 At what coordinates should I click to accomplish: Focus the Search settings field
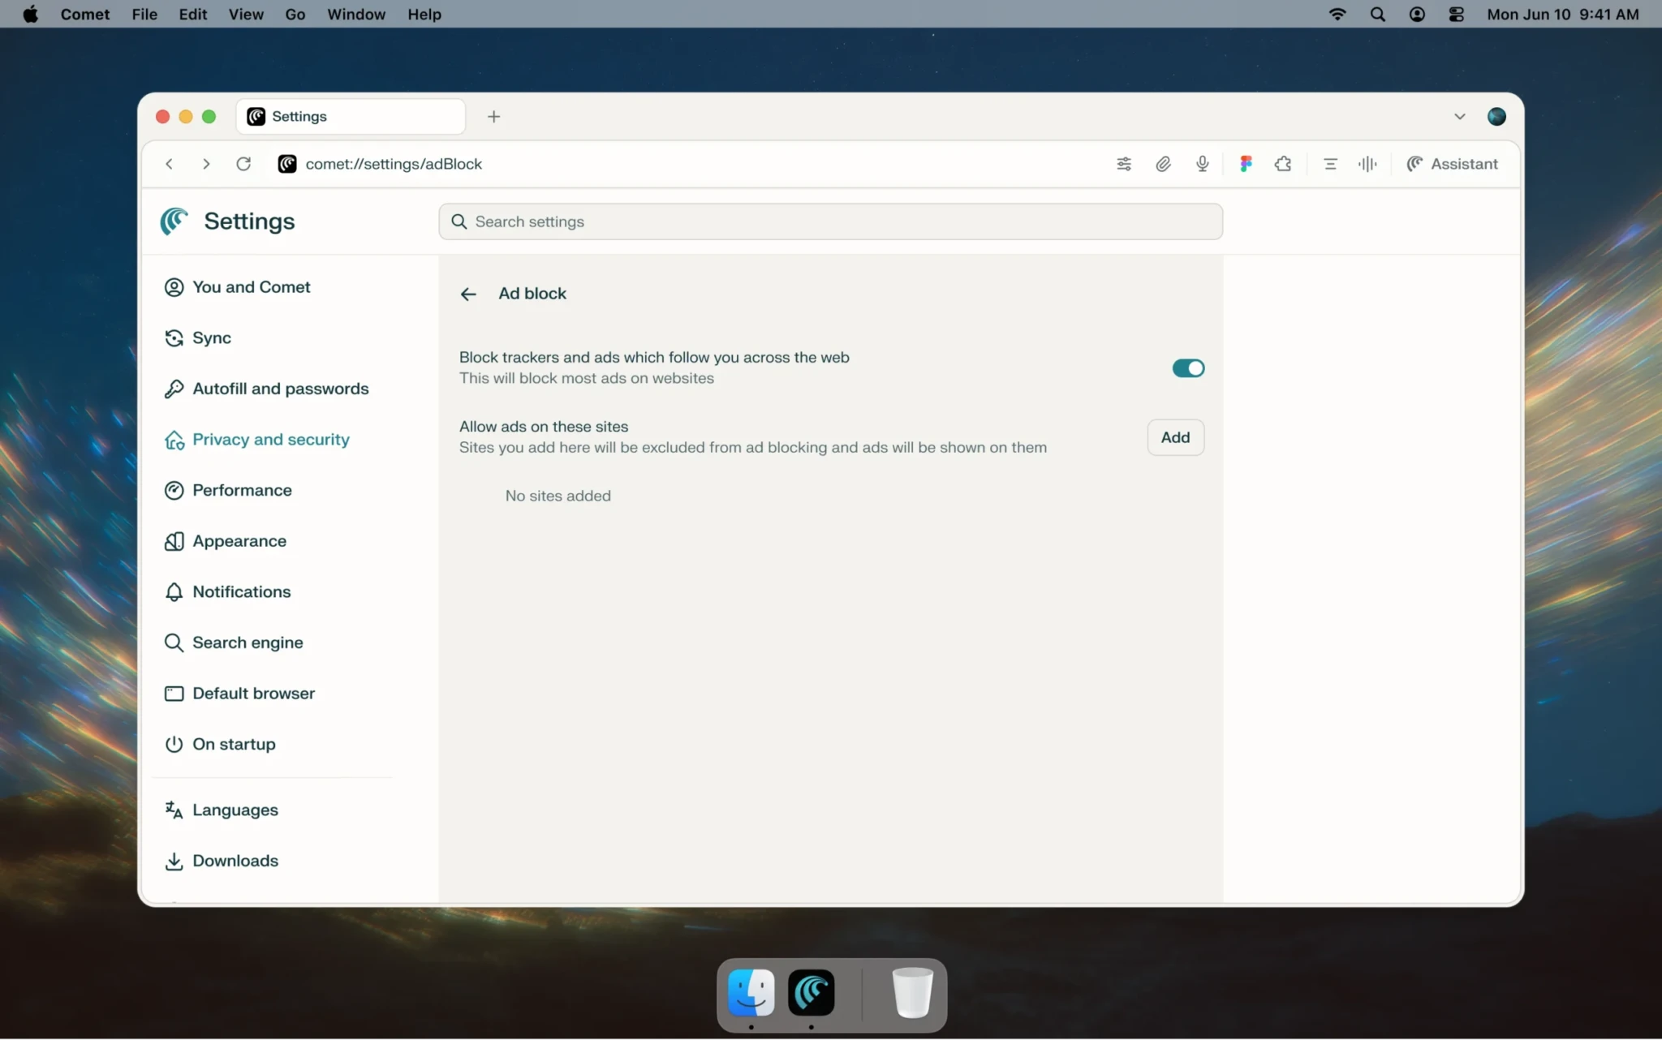tap(830, 221)
